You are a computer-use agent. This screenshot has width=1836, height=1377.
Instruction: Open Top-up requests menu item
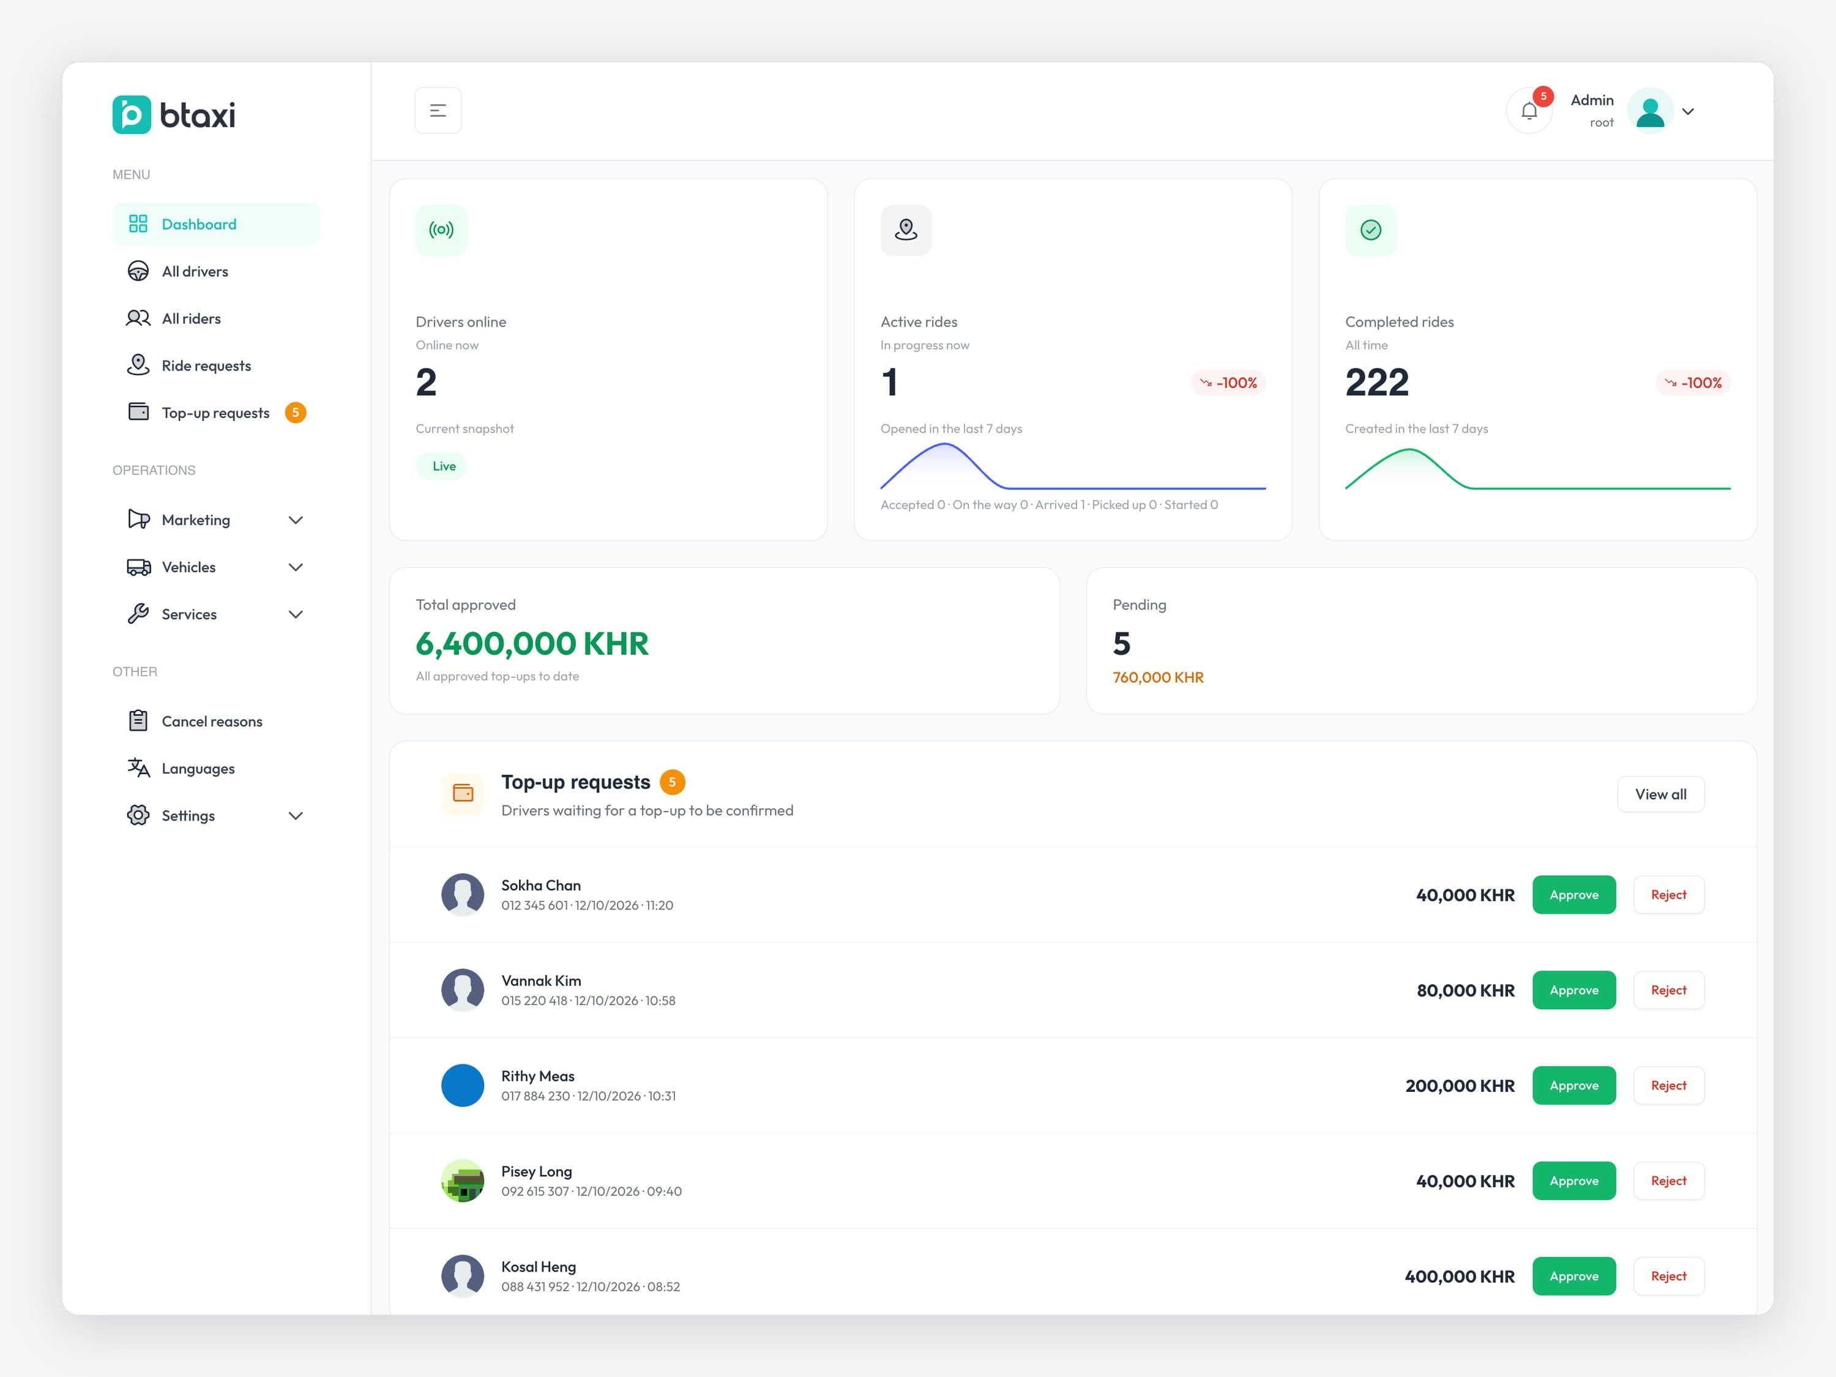tap(216, 412)
